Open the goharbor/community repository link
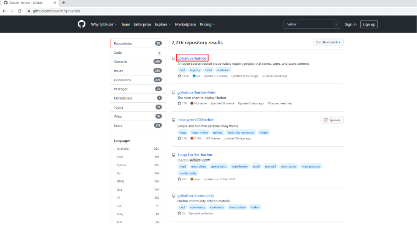 click(196, 195)
